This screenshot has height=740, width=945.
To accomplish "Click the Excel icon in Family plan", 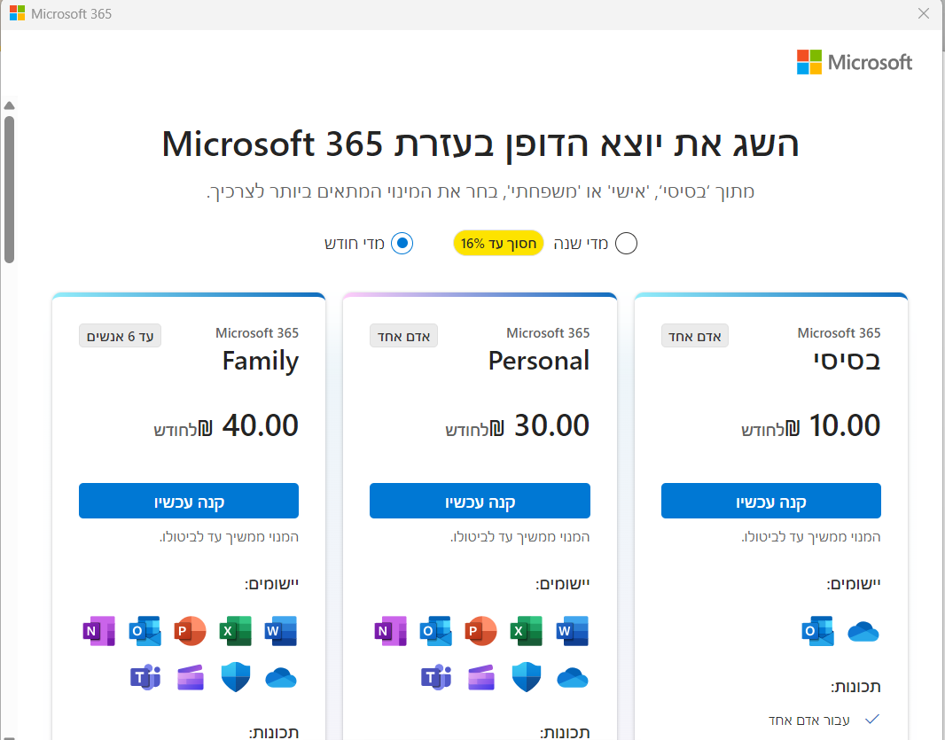I will [x=236, y=631].
